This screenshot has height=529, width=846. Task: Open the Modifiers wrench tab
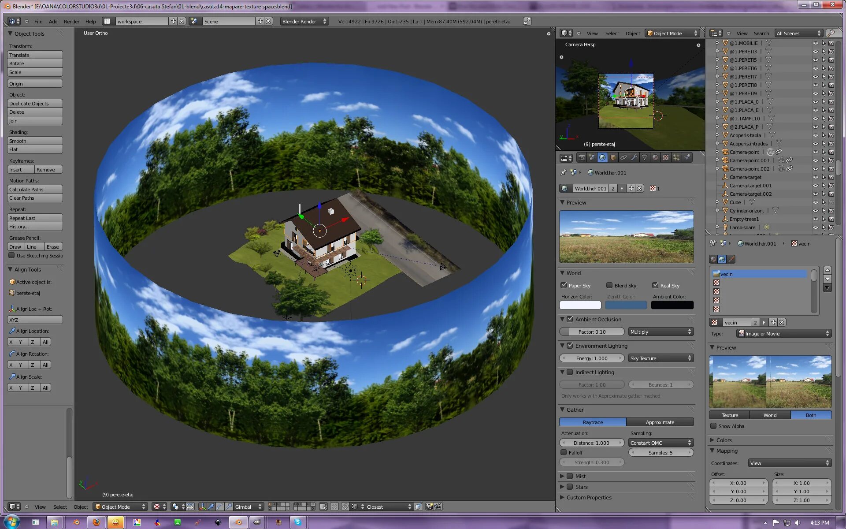(634, 157)
